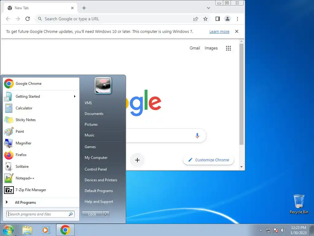Click the Chrome address bar
Image resolution: width=314 pixels, height=236 pixels.
[x=114, y=19]
